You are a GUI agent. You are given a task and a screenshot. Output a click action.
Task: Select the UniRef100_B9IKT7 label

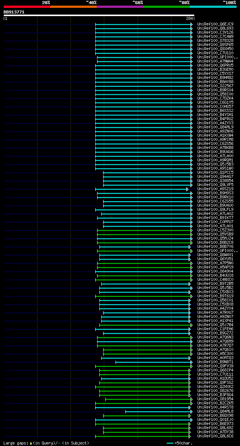[x=215, y=218]
